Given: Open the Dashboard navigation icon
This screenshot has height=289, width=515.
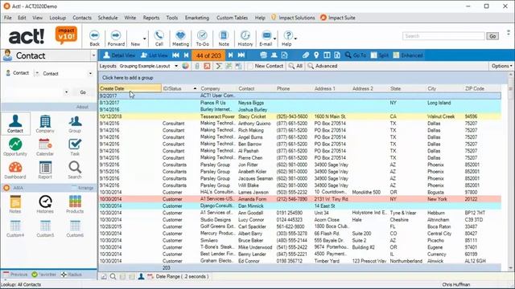Looking at the screenshot, I should [15, 169].
